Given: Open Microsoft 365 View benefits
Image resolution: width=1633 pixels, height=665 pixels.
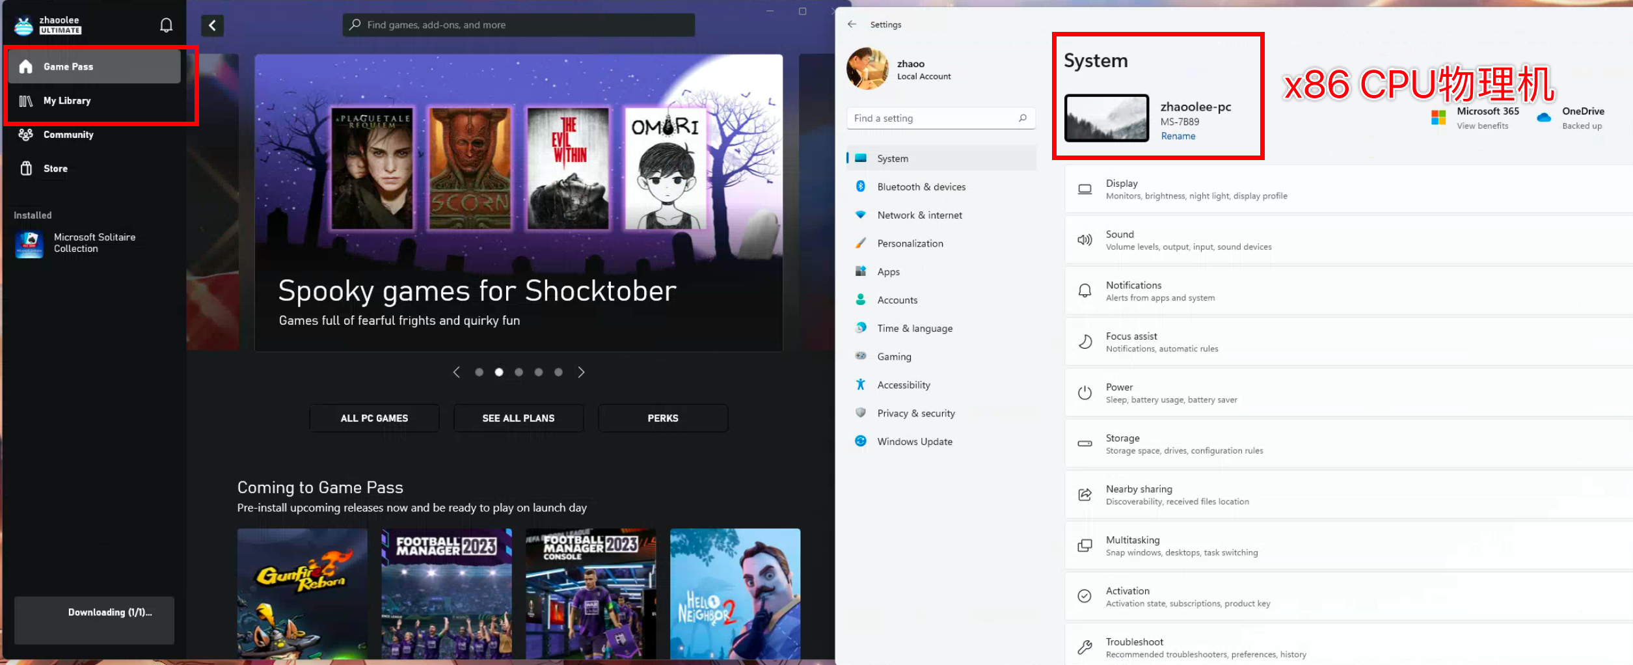Looking at the screenshot, I should [x=1475, y=118].
